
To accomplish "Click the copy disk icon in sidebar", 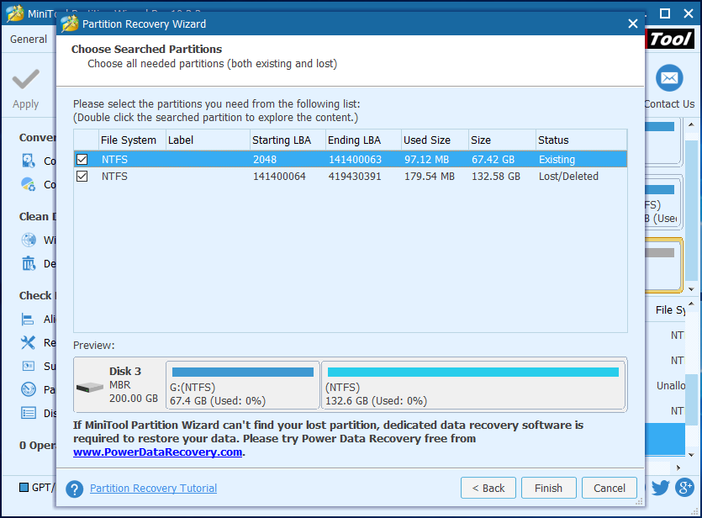I will [29, 161].
